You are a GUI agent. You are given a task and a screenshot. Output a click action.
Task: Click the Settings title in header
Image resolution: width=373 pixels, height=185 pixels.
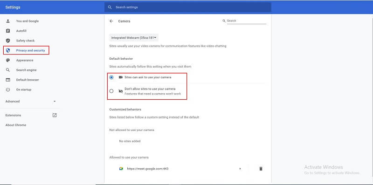tap(13, 7)
